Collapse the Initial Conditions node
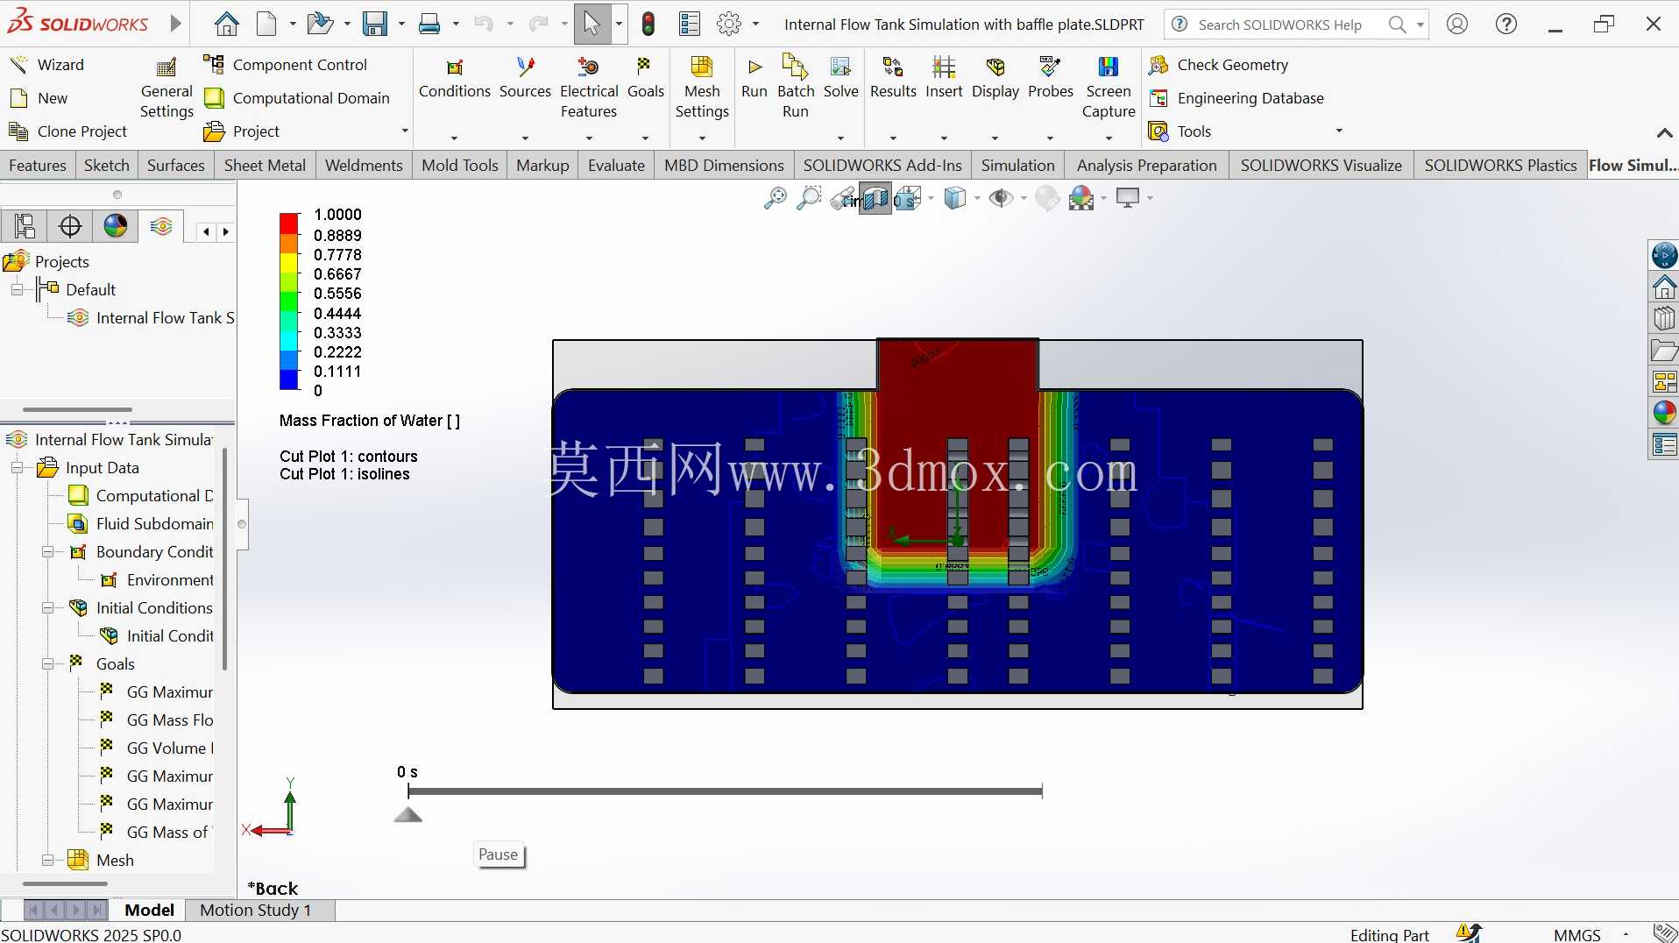The width and height of the screenshot is (1679, 943). click(x=48, y=608)
